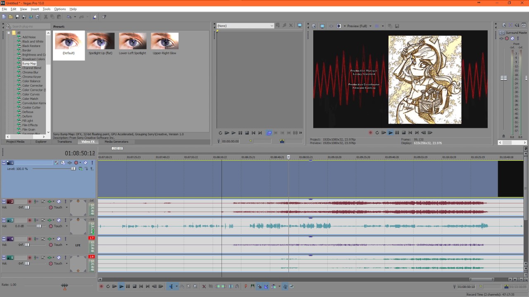Click the track 3 volume slider handle
This screenshot has height=297, width=529.
(39, 226)
